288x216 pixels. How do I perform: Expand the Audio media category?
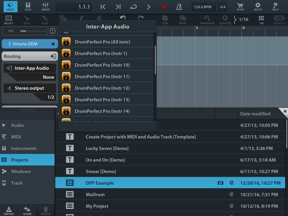(27, 125)
